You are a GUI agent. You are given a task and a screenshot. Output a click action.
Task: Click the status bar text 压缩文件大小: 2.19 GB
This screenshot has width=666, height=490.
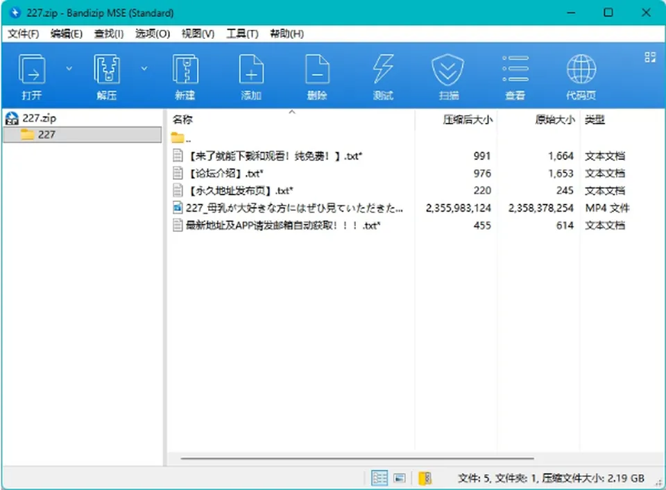593,478
